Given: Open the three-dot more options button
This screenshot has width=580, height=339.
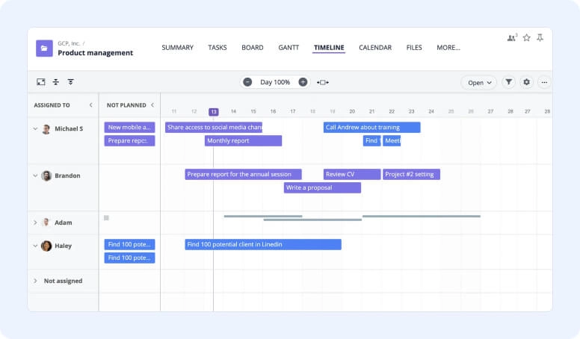Looking at the screenshot, I should click(x=544, y=82).
